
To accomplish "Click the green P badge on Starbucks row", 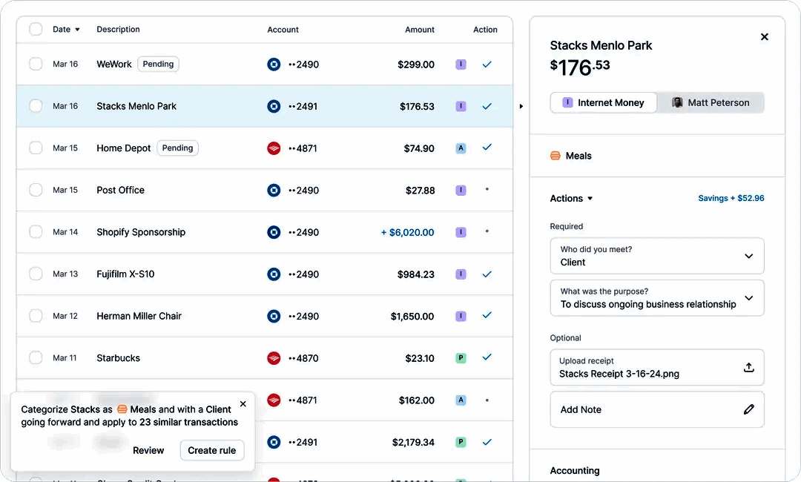I will click(x=461, y=357).
